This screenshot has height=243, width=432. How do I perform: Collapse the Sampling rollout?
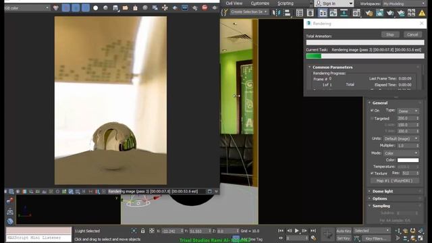point(381,206)
